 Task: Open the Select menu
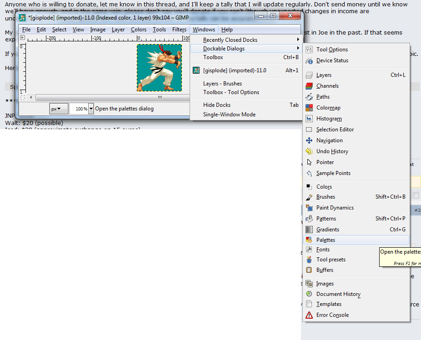click(59, 30)
